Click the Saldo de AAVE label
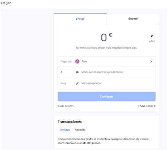Screen dimensions: 168x150 pyautogui.click(x=66, y=106)
